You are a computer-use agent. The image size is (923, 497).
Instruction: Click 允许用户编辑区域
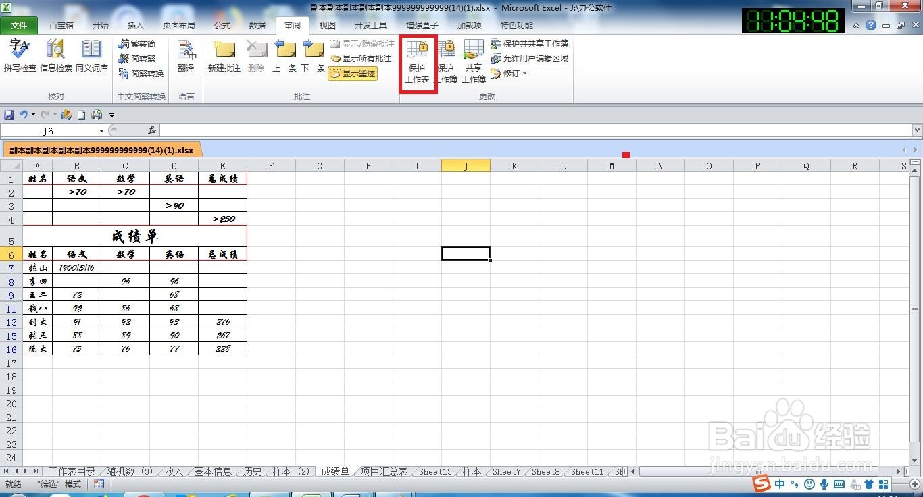tap(530, 59)
